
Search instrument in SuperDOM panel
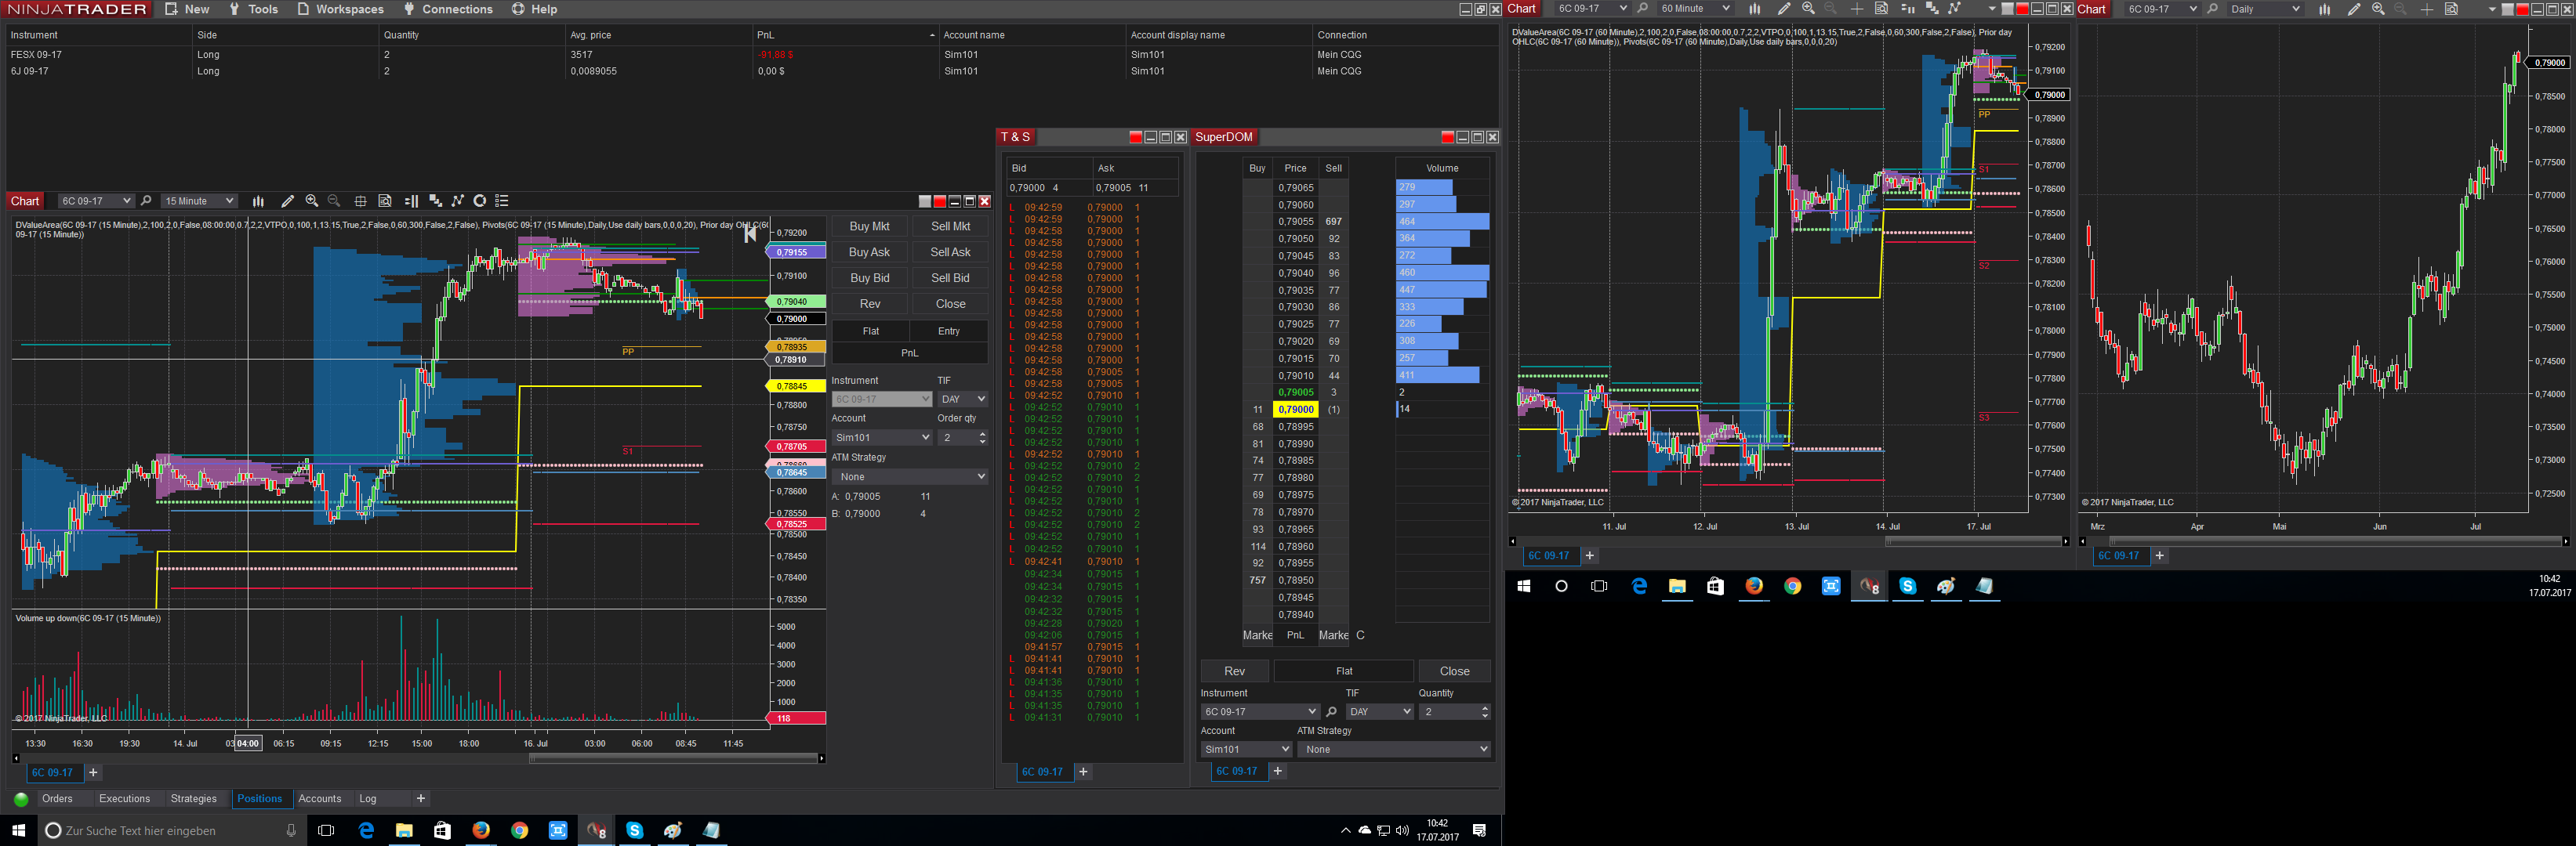click(x=1331, y=712)
